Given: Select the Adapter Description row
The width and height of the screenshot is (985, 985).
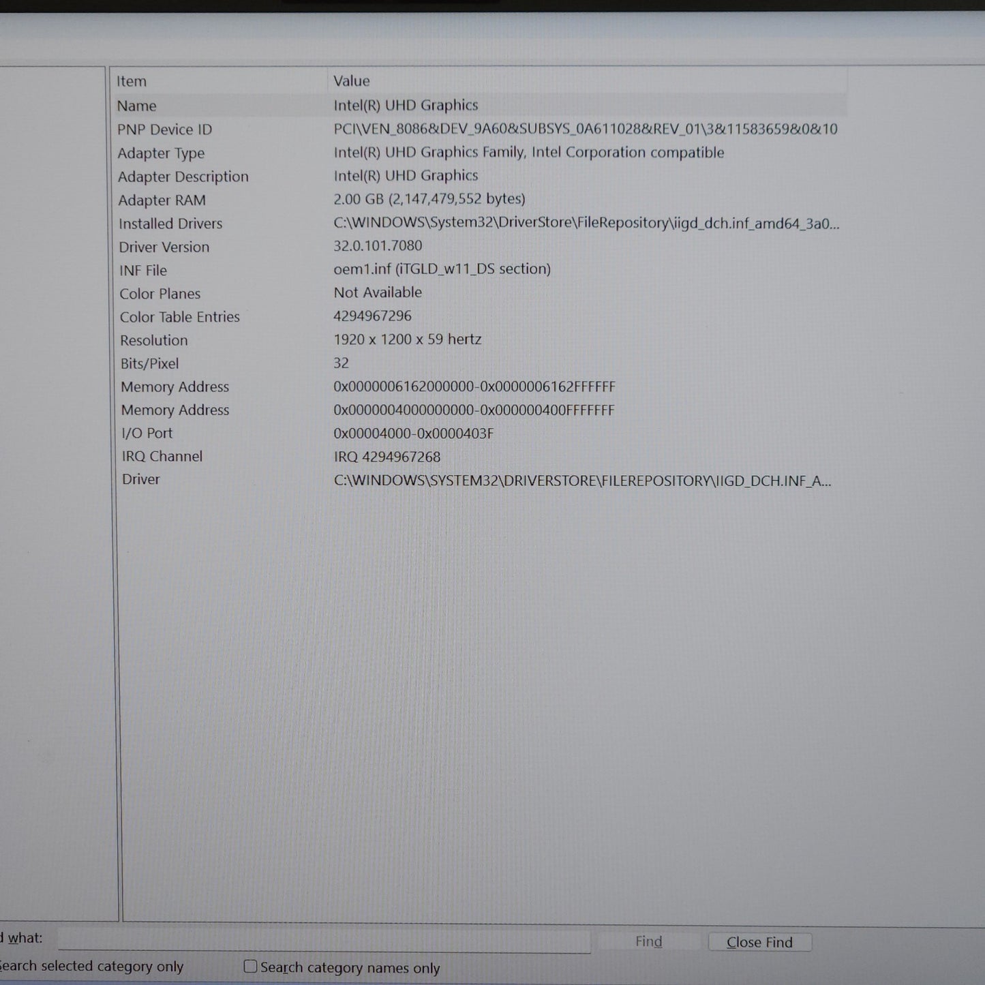Looking at the screenshot, I should 183,177.
